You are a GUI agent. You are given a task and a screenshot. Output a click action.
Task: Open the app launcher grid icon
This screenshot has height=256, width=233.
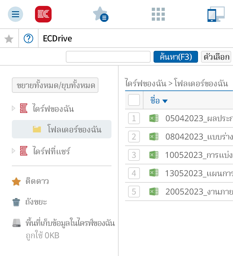[x=158, y=14]
